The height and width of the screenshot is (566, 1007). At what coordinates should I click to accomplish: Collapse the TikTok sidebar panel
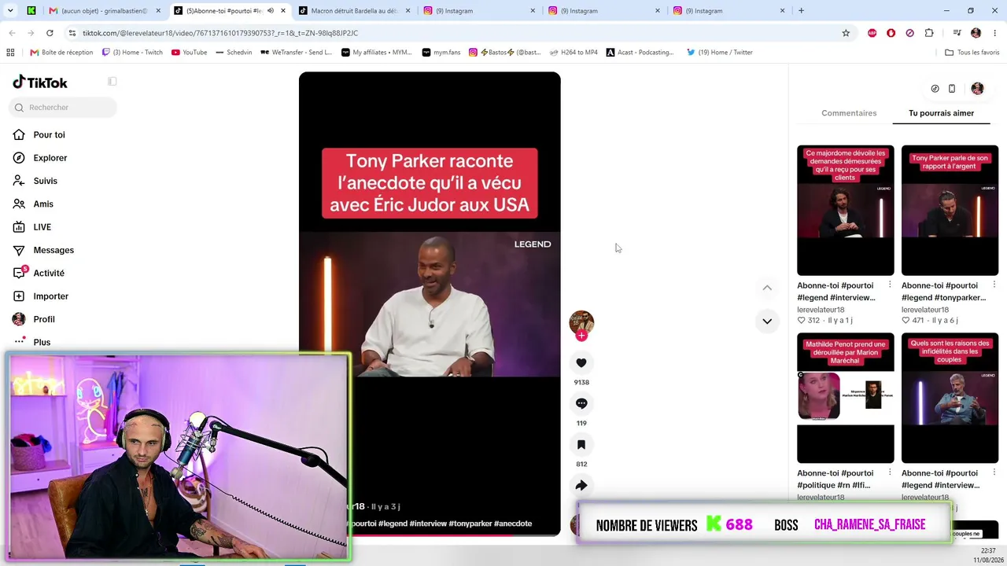[113, 82]
